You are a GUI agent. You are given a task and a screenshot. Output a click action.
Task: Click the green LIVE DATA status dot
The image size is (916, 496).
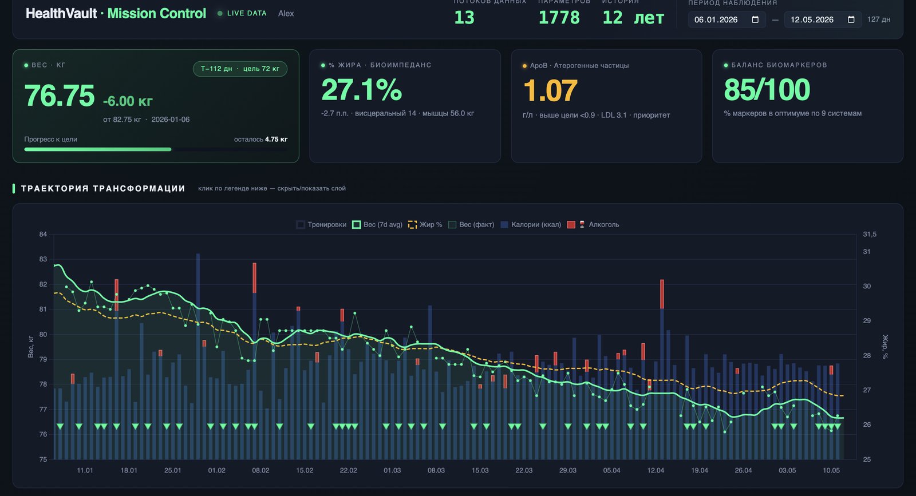coord(220,13)
